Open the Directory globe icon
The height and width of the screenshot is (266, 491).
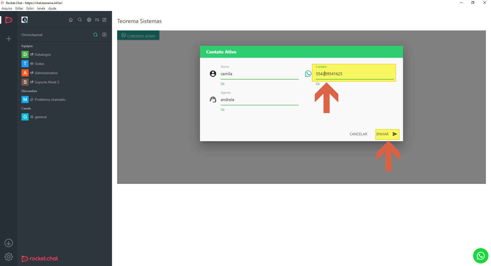click(x=89, y=20)
